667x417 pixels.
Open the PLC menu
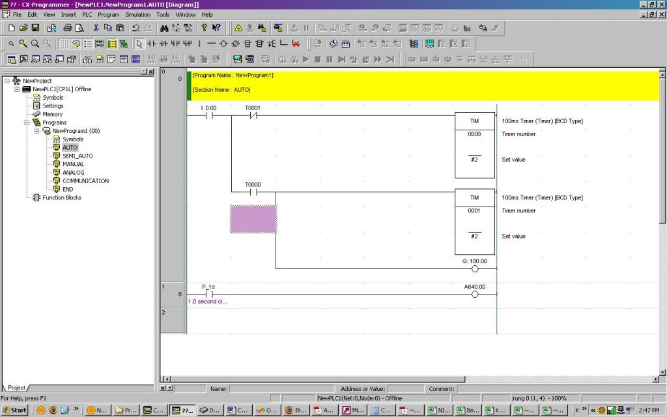click(87, 14)
